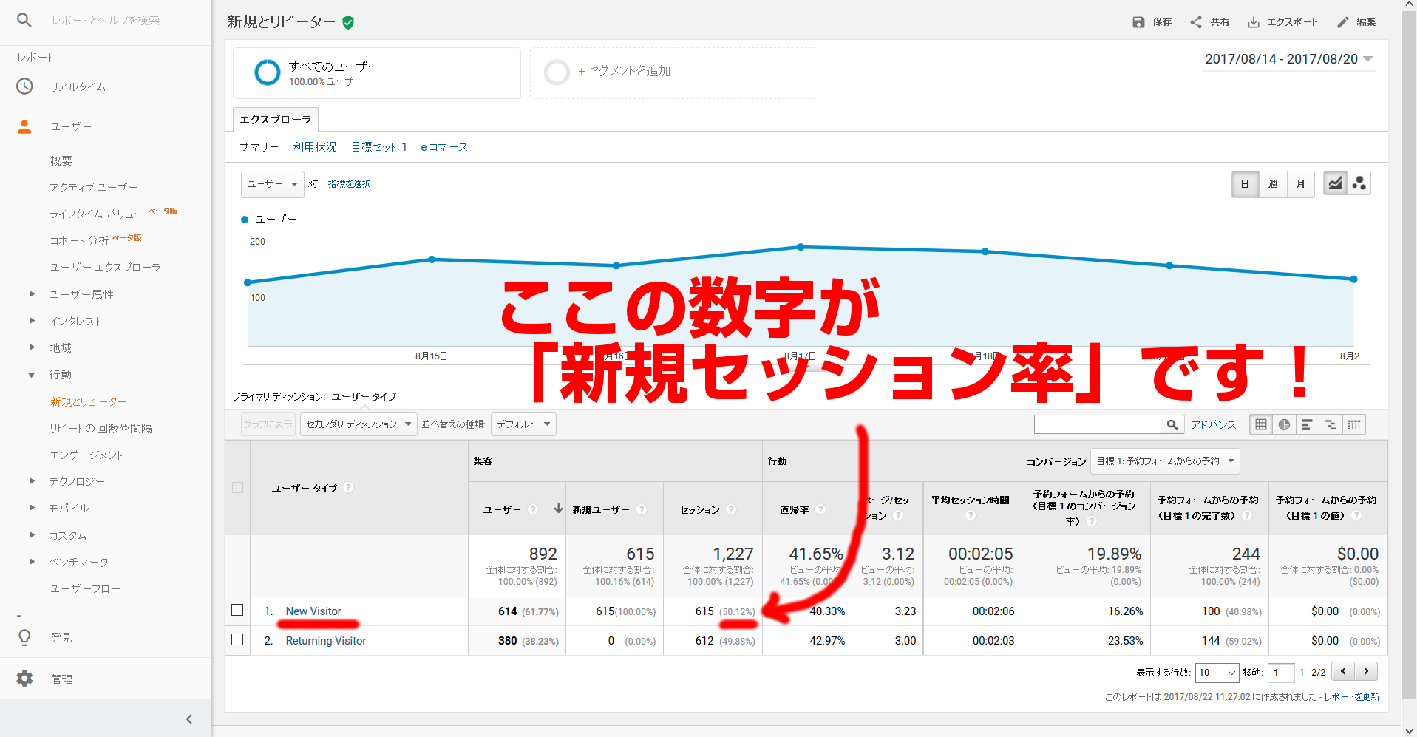Click sort arrow on ユーザー column

558,509
